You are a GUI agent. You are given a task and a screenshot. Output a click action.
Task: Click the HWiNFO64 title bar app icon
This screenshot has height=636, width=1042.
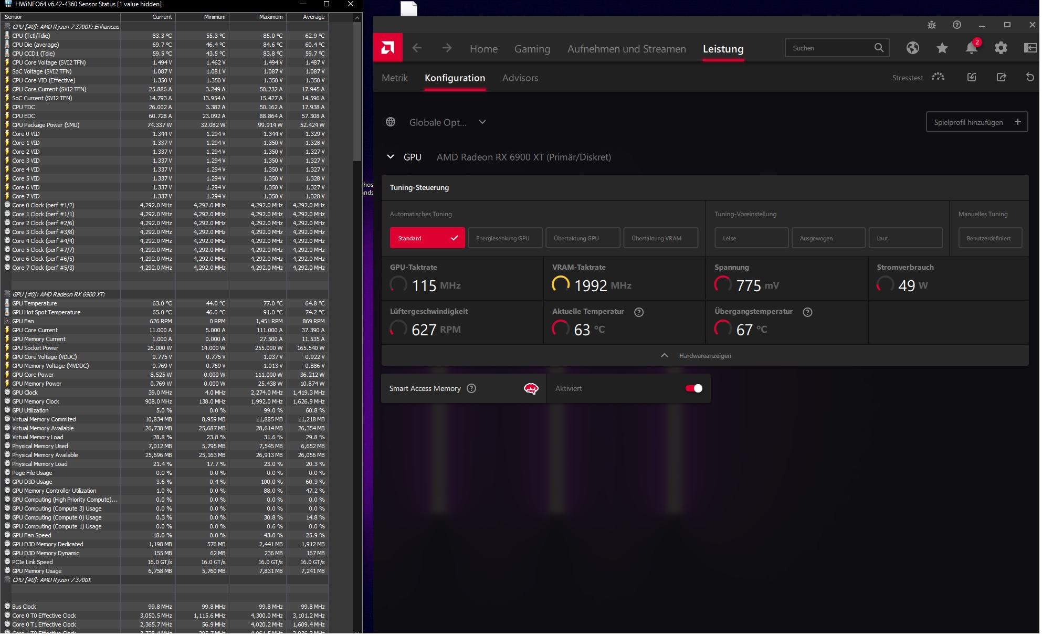click(x=8, y=4)
